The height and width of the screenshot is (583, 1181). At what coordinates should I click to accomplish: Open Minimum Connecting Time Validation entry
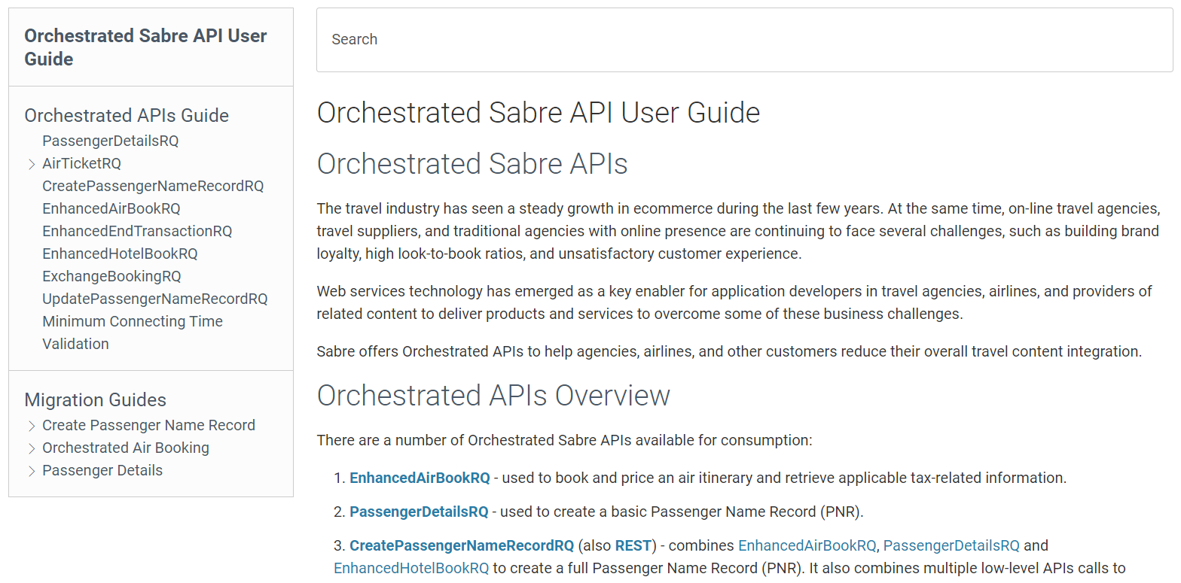pos(133,332)
